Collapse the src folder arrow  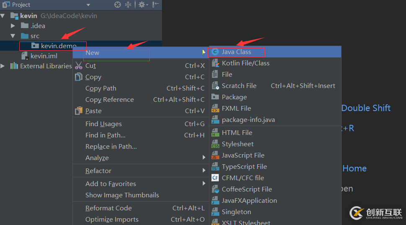pyautogui.click(x=13, y=36)
